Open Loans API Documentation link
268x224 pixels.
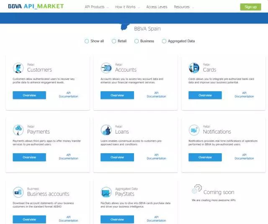point(156,157)
